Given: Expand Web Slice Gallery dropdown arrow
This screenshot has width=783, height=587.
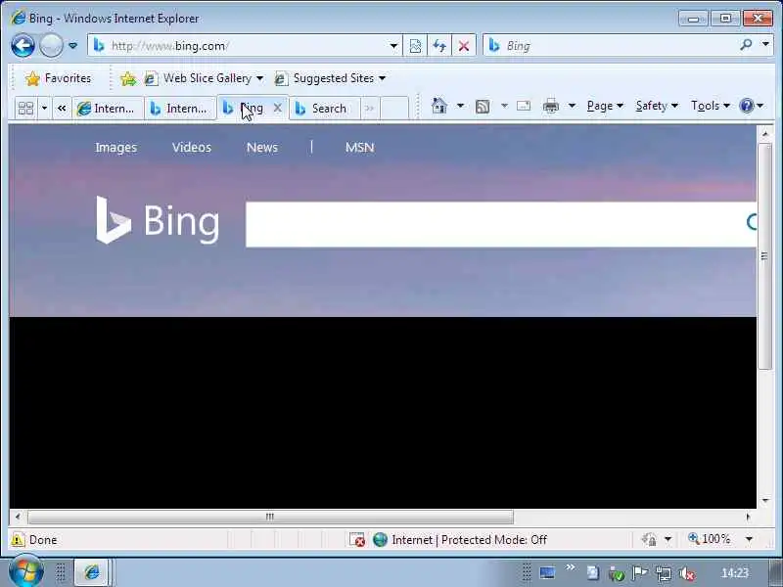Looking at the screenshot, I should [x=259, y=78].
